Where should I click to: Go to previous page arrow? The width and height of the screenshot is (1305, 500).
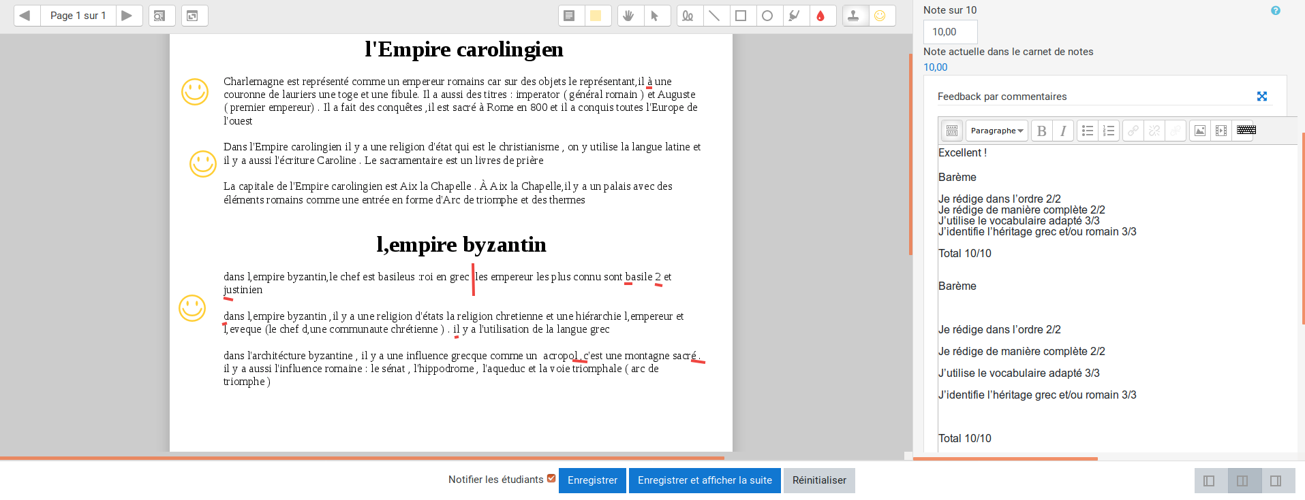[x=27, y=16]
